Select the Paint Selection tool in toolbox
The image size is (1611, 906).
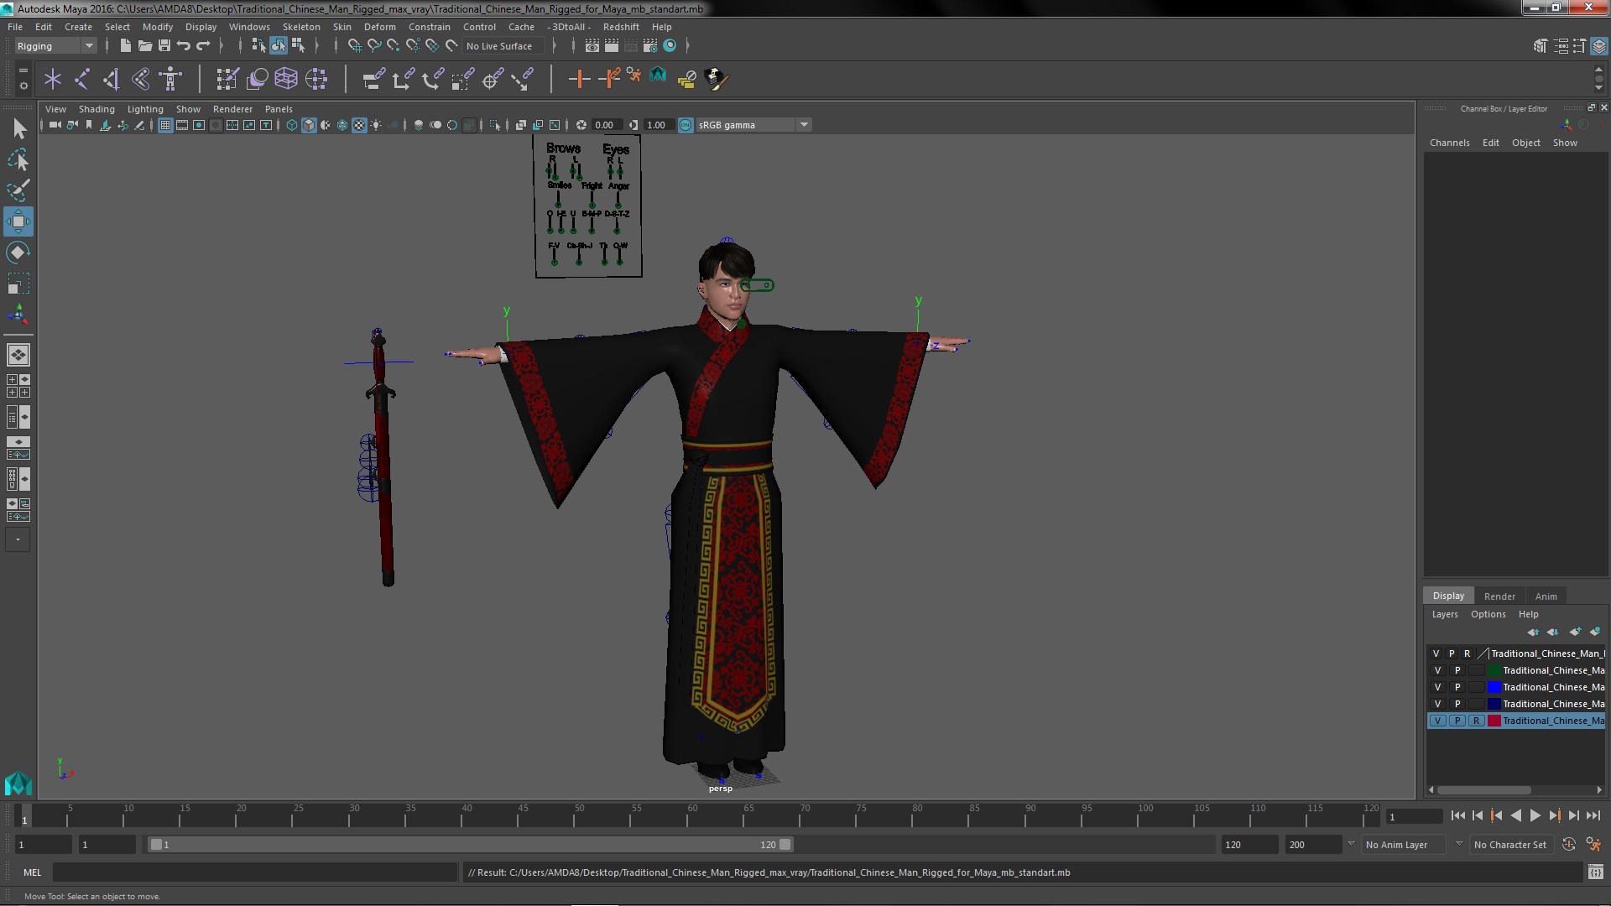pos(18,190)
